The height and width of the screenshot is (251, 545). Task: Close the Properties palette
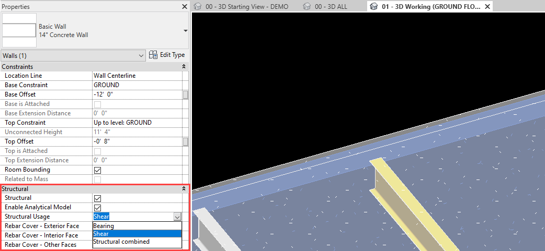(x=184, y=6)
